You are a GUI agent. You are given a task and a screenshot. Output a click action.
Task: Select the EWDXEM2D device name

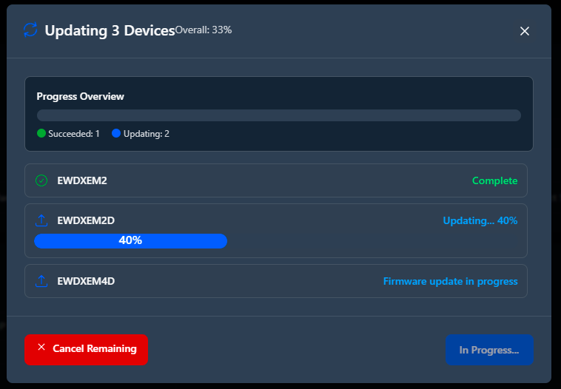click(x=86, y=220)
